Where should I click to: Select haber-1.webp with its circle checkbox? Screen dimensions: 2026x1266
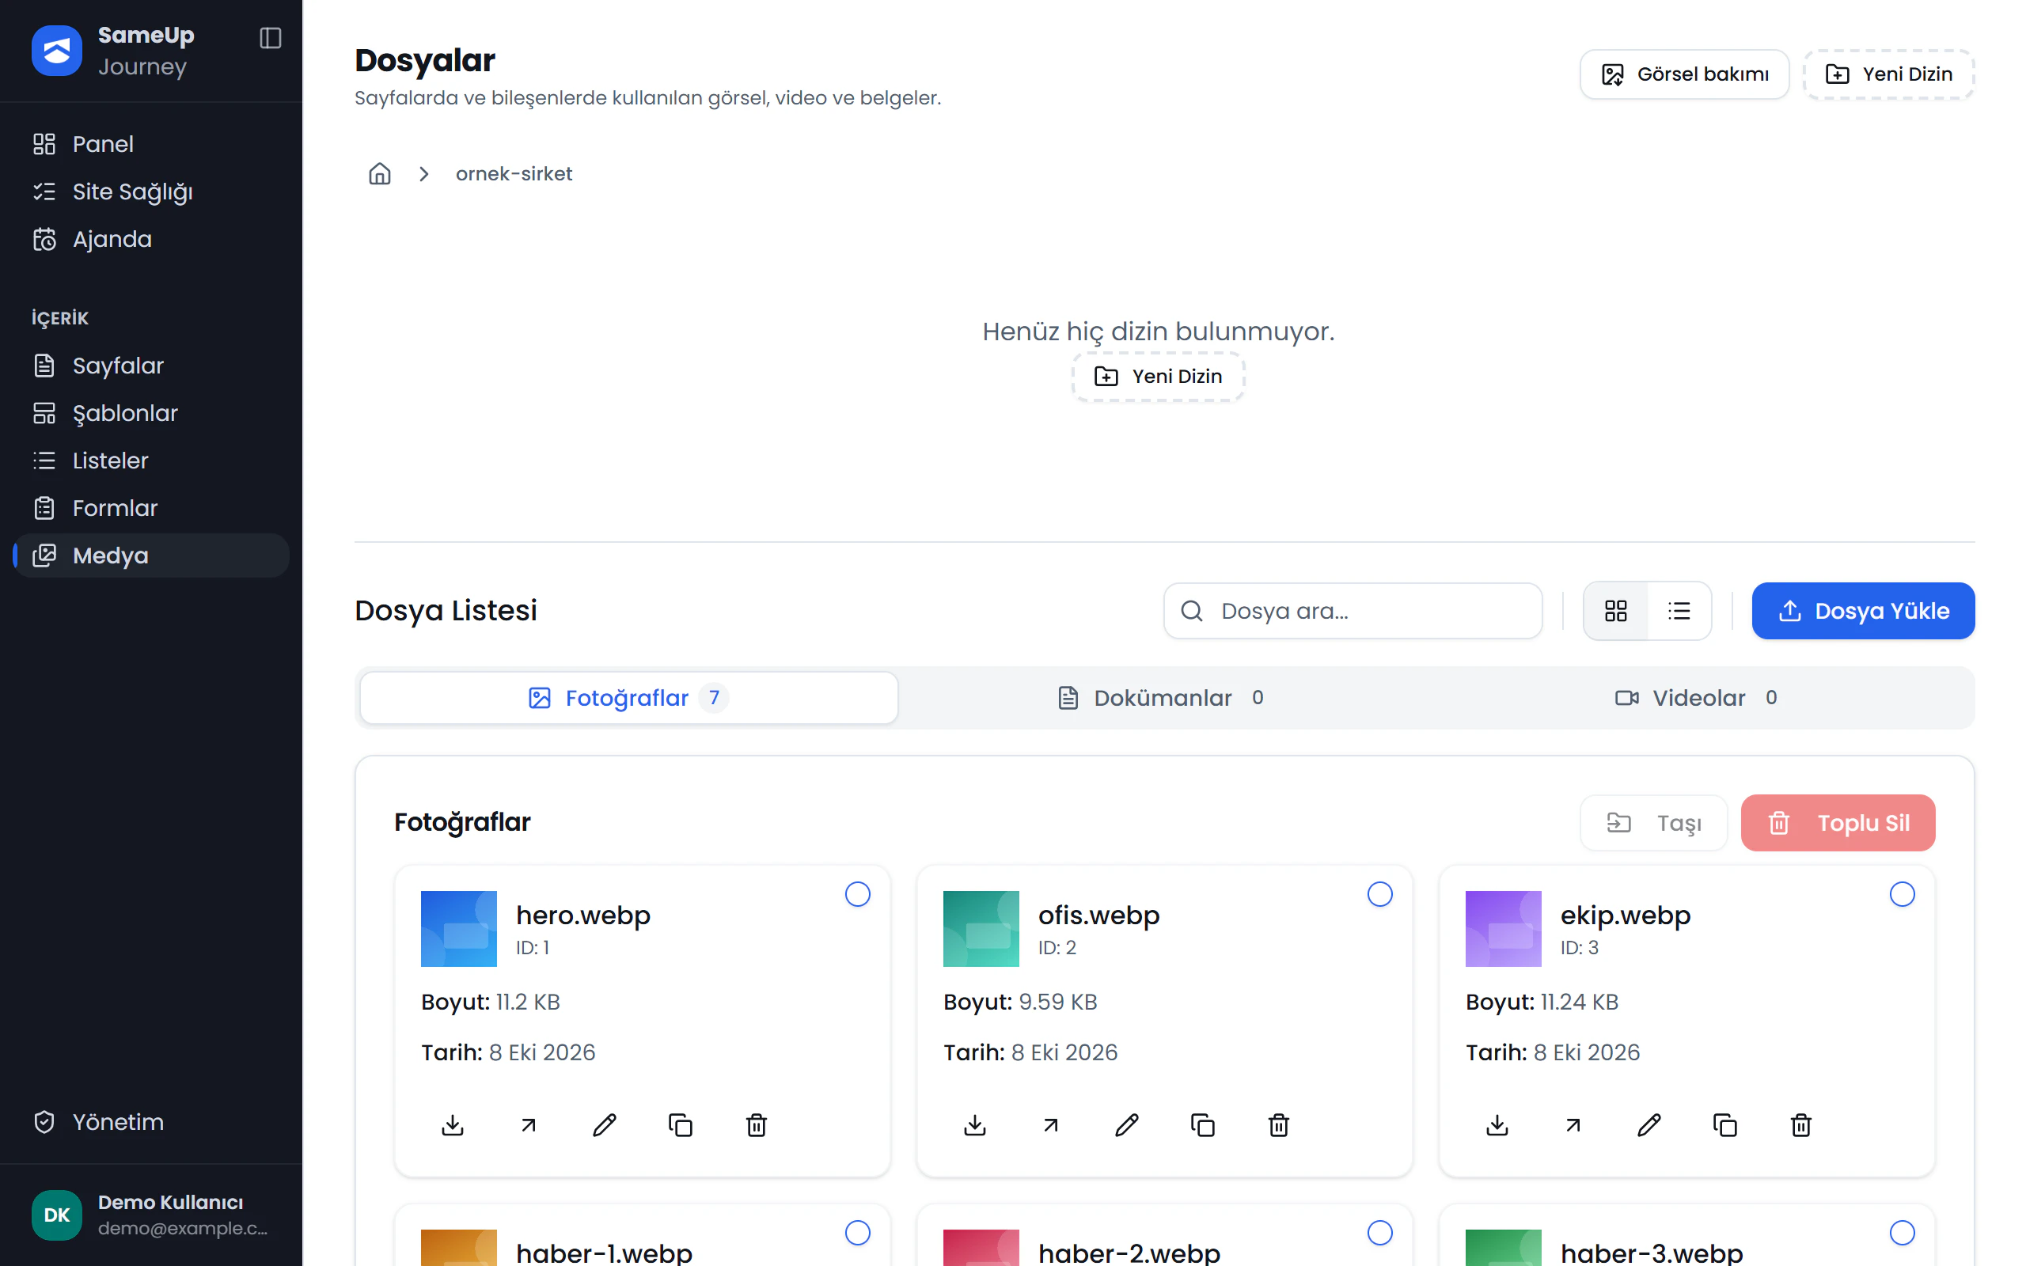(857, 1233)
